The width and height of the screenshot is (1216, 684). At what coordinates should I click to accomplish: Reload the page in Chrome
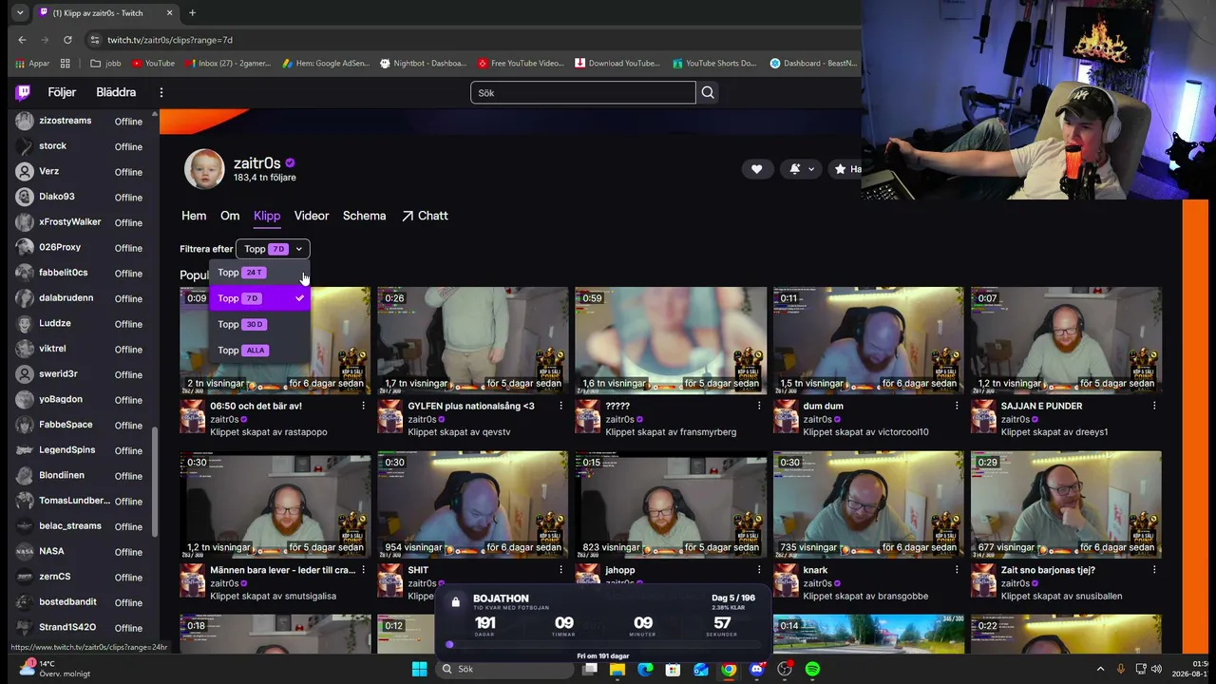(67, 40)
